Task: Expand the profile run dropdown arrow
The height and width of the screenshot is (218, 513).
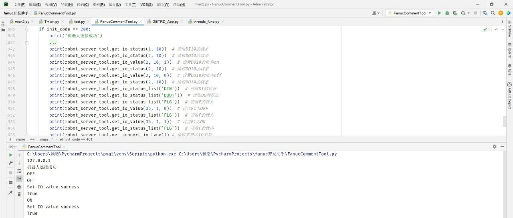Action: 469,13
